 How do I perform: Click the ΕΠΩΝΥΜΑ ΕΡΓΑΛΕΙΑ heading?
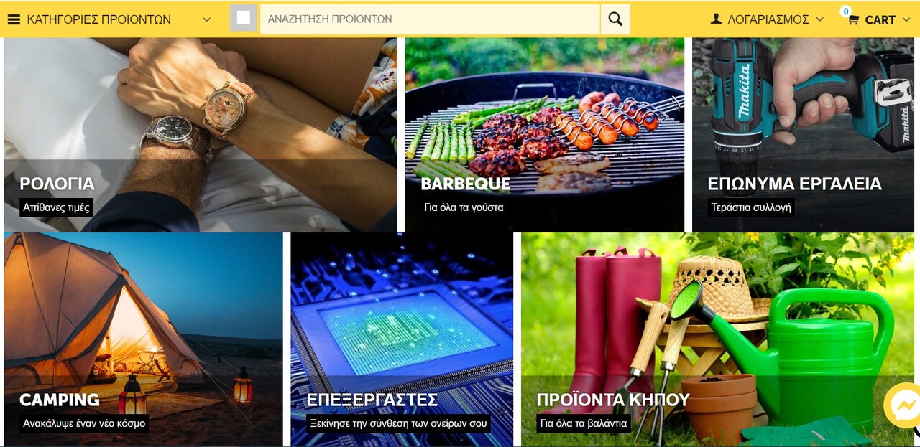coord(794,184)
